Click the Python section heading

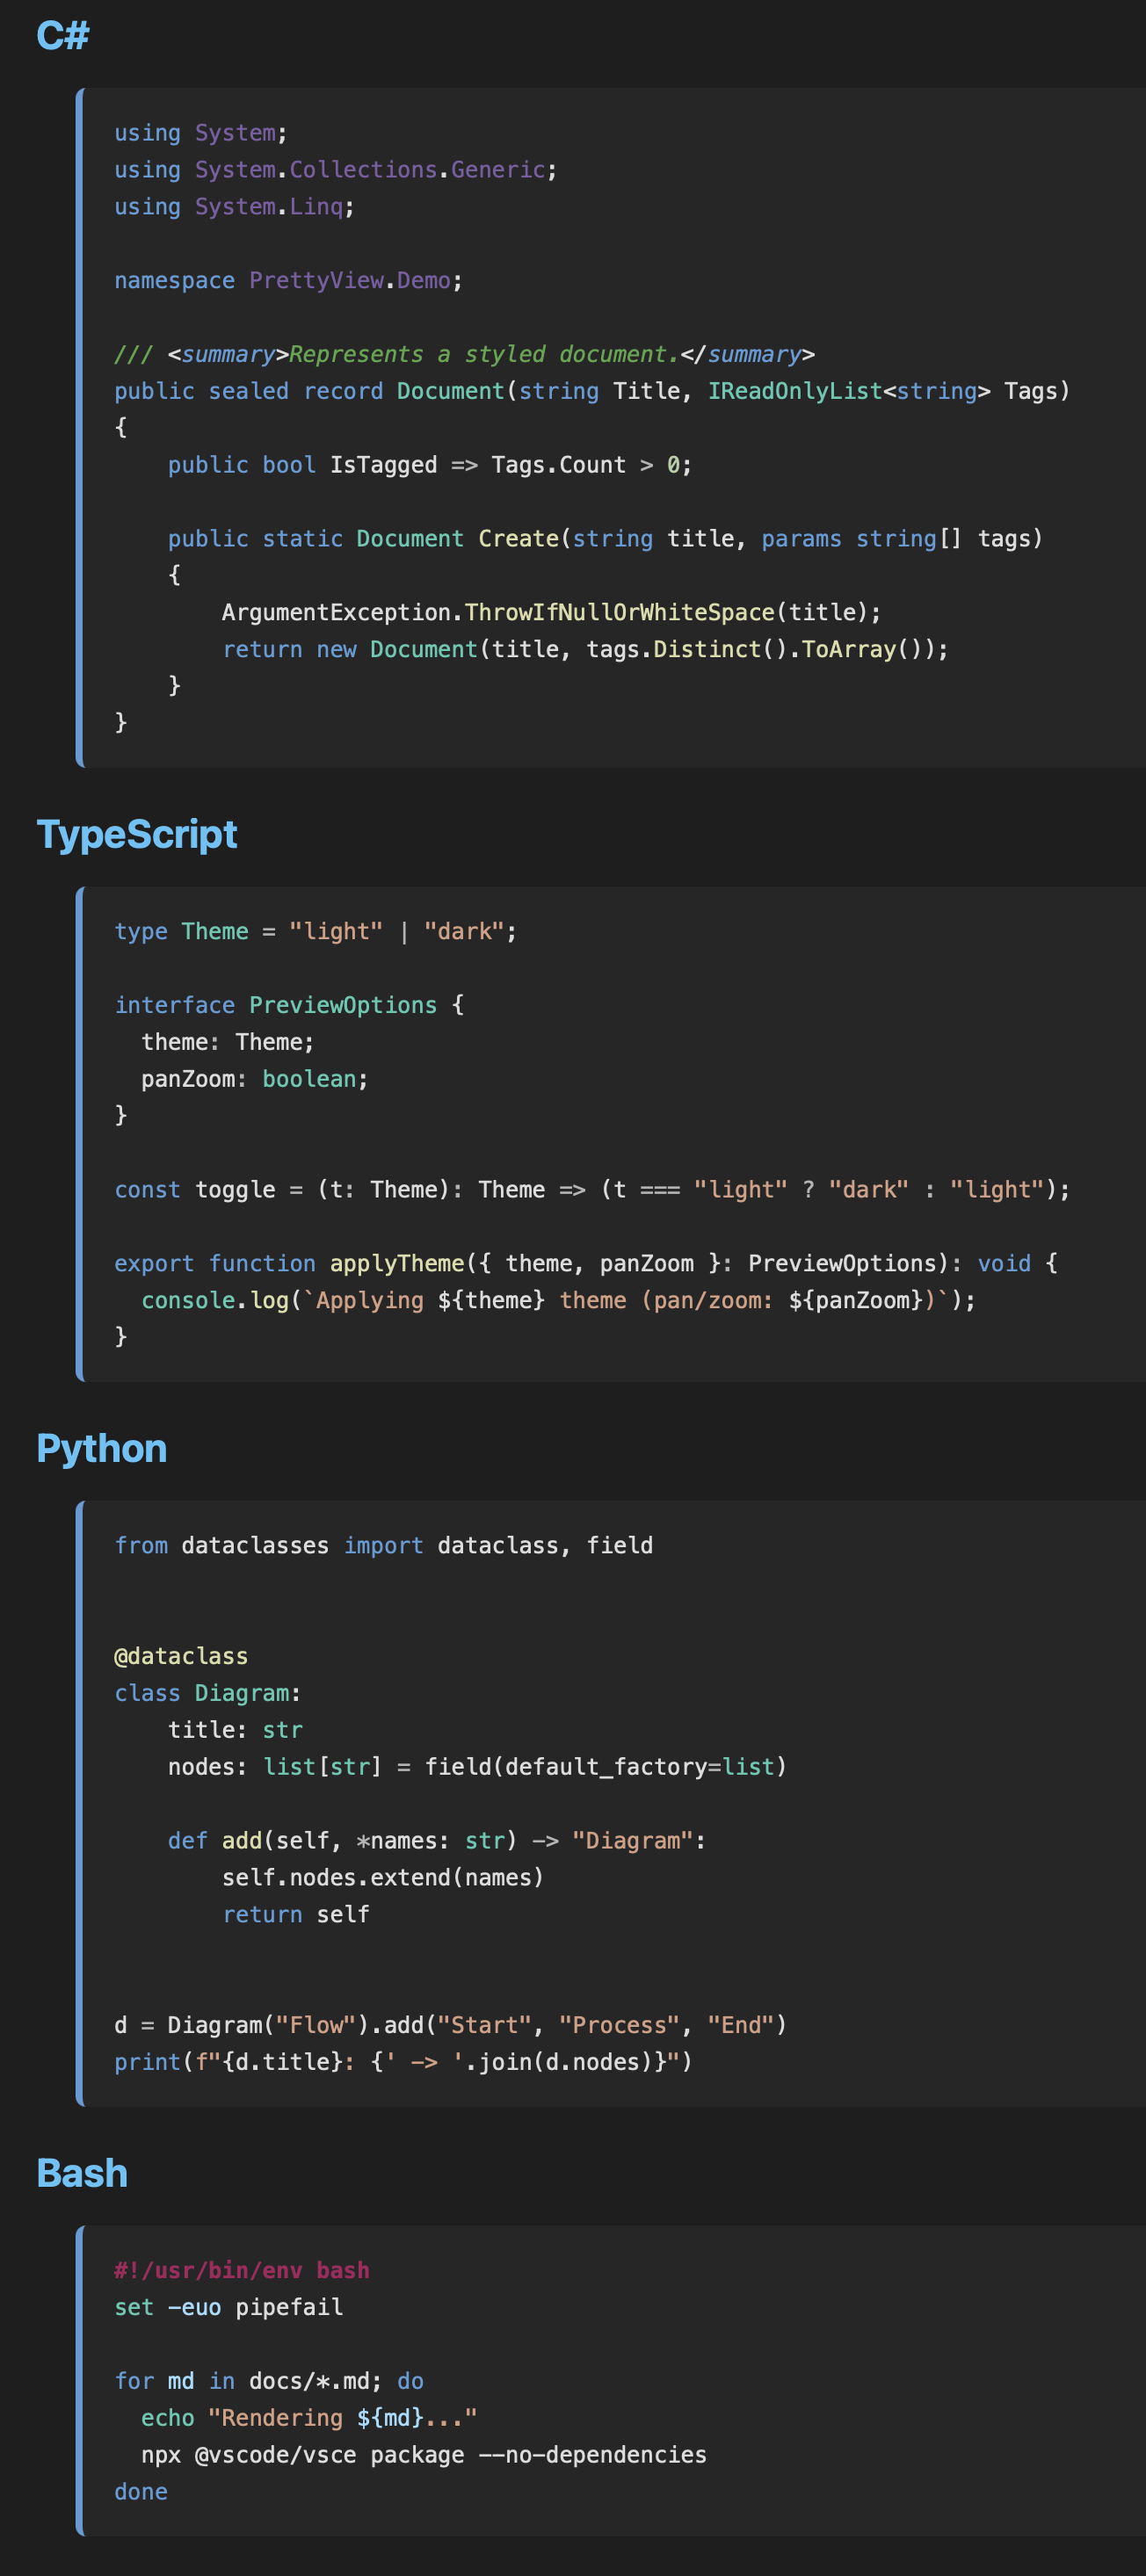(102, 1449)
